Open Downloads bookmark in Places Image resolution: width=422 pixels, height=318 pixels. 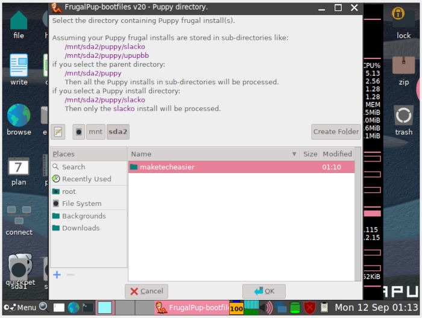[x=89, y=228]
